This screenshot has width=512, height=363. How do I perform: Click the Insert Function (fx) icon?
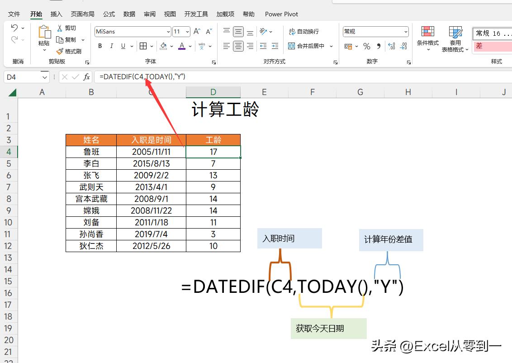pyautogui.click(x=88, y=76)
